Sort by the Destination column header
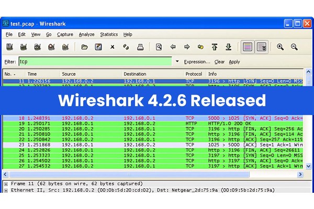Screen dimensions: 314x209 point(152,74)
